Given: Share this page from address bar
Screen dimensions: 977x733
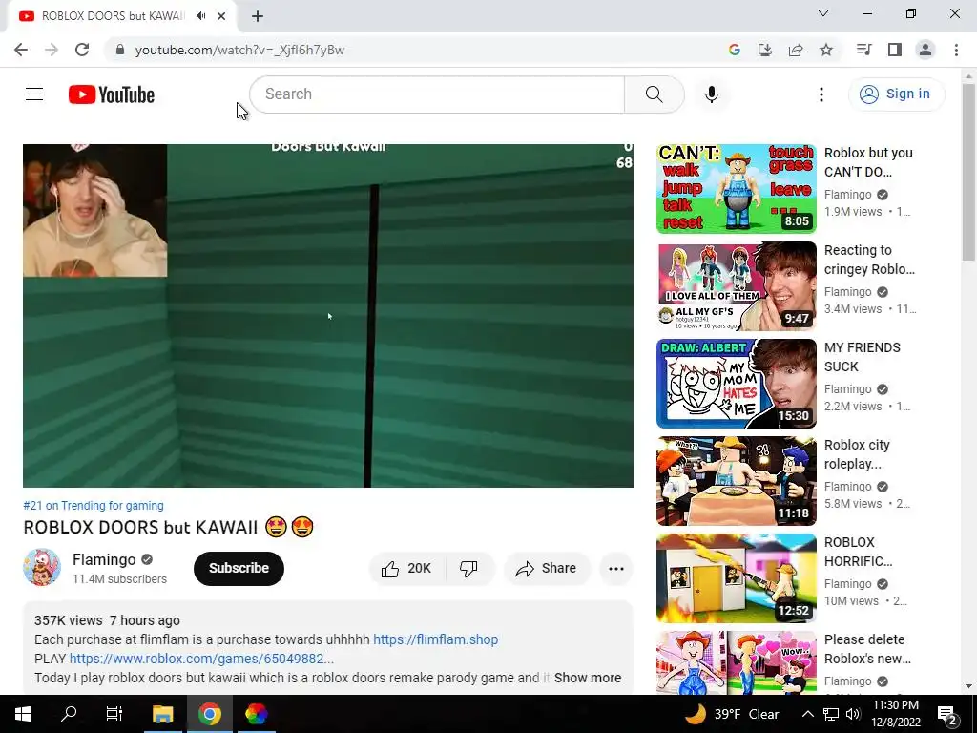Looking at the screenshot, I should click(x=796, y=50).
